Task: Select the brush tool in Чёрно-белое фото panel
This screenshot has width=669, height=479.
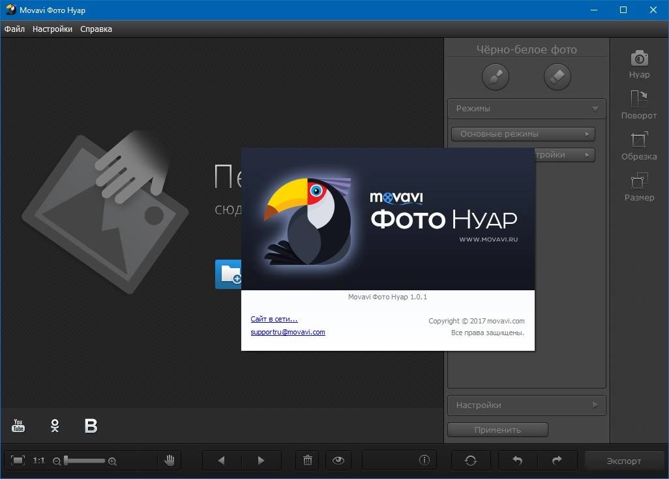Action: (495, 77)
